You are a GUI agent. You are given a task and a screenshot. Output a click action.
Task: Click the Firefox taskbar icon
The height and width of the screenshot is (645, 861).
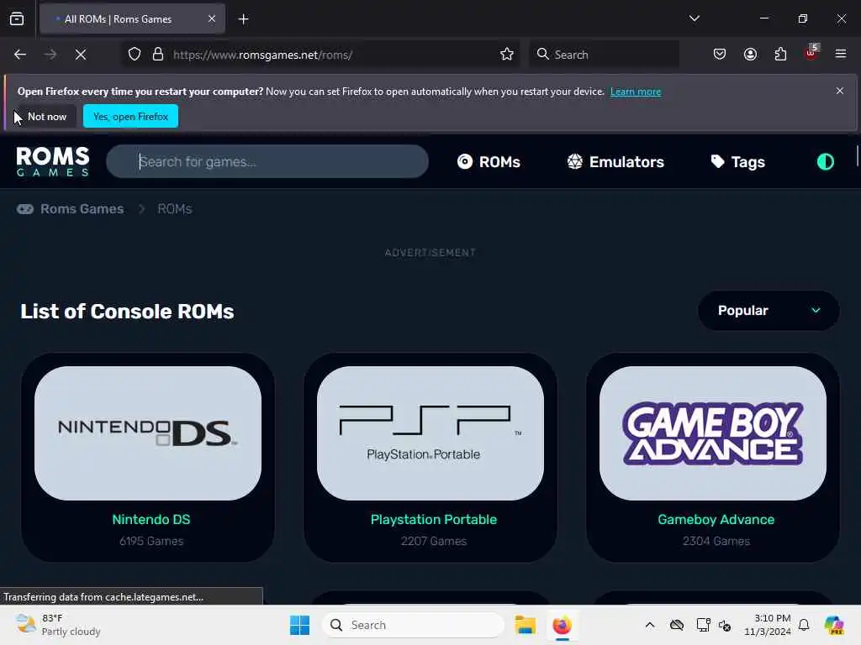(x=563, y=625)
